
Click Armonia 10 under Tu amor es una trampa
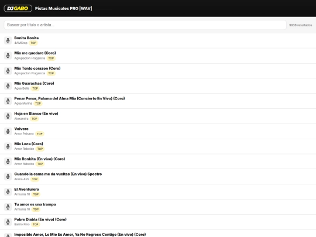[22, 209]
